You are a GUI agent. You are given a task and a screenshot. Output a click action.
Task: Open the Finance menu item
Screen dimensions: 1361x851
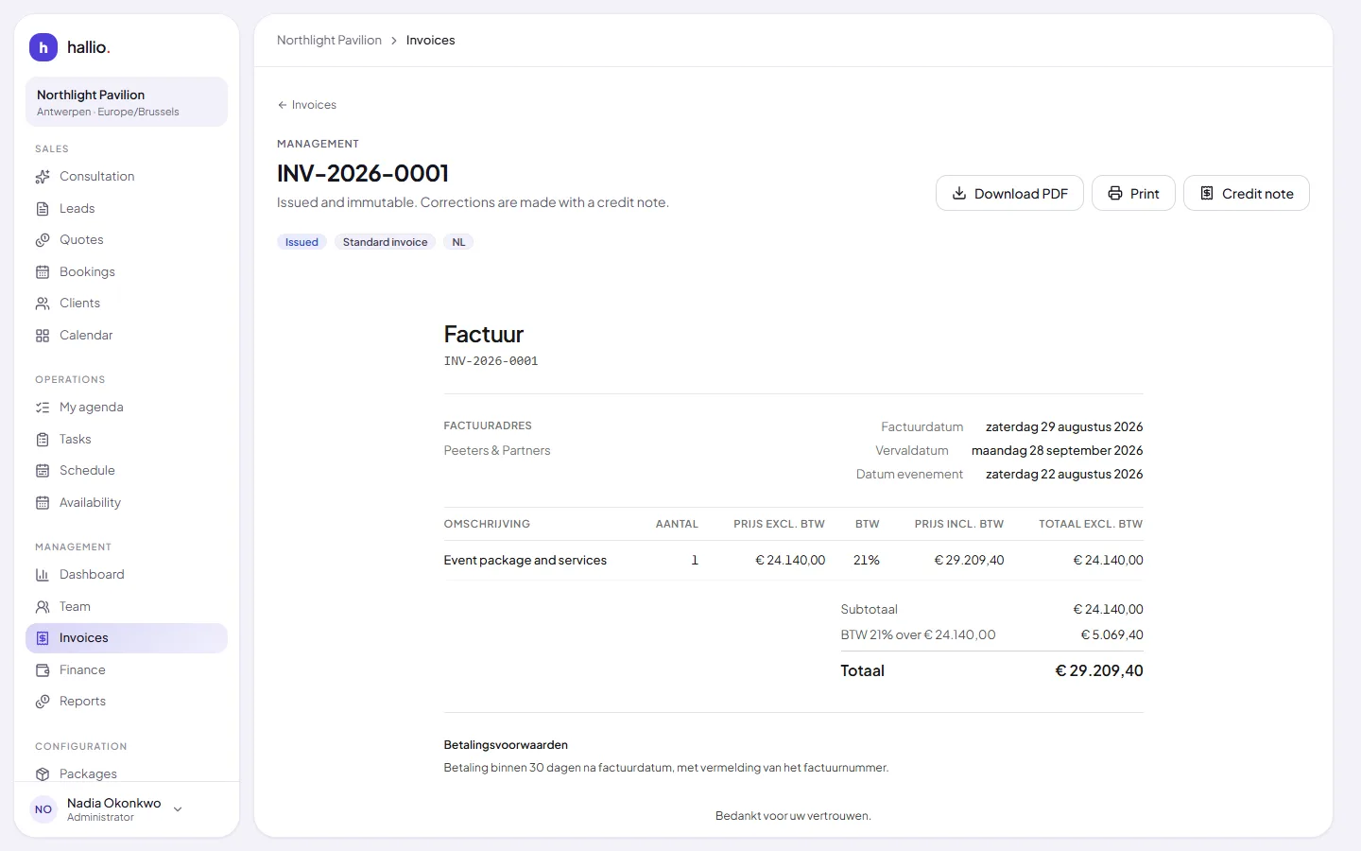pos(127,670)
